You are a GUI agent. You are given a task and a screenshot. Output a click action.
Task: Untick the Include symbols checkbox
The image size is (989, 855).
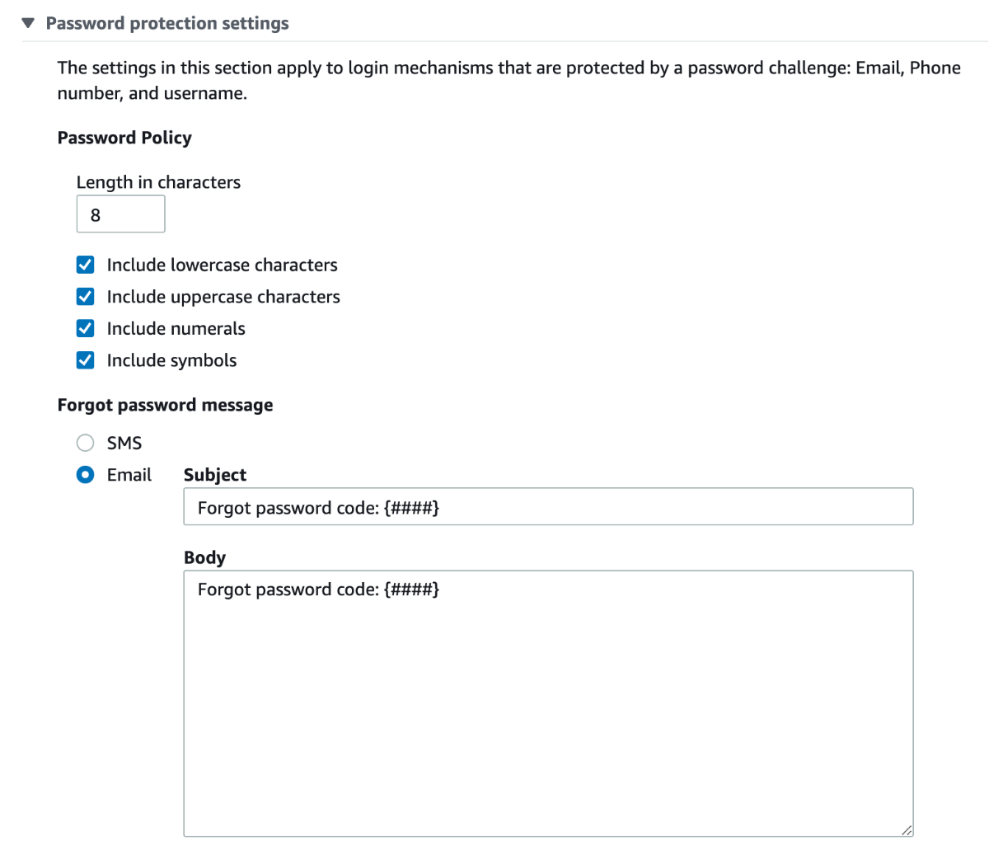tap(85, 360)
